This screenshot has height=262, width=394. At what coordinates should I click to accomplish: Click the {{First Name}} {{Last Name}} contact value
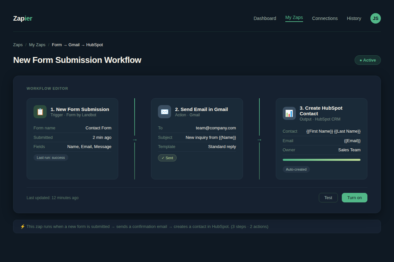point(334,131)
